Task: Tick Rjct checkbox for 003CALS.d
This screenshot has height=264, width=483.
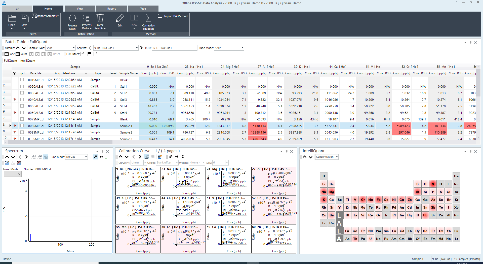Action: click(x=22, y=93)
